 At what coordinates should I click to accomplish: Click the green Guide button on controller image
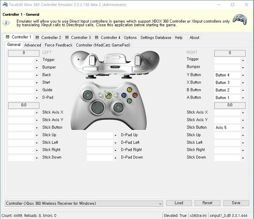click(108, 95)
